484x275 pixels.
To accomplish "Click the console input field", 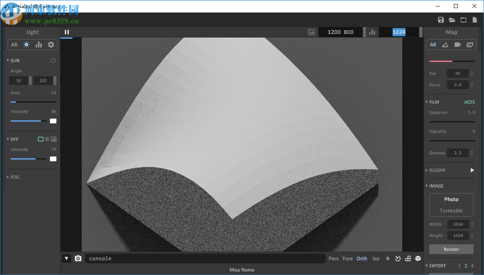I will 205,258.
